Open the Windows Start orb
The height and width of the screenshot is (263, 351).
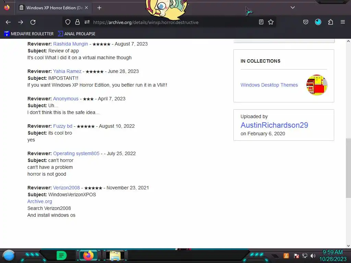pyautogui.click(x=9, y=255)
